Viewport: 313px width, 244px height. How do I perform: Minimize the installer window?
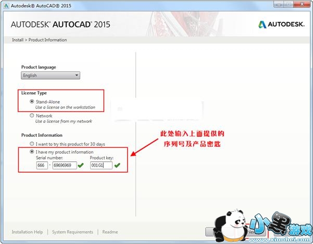[279, 4]
